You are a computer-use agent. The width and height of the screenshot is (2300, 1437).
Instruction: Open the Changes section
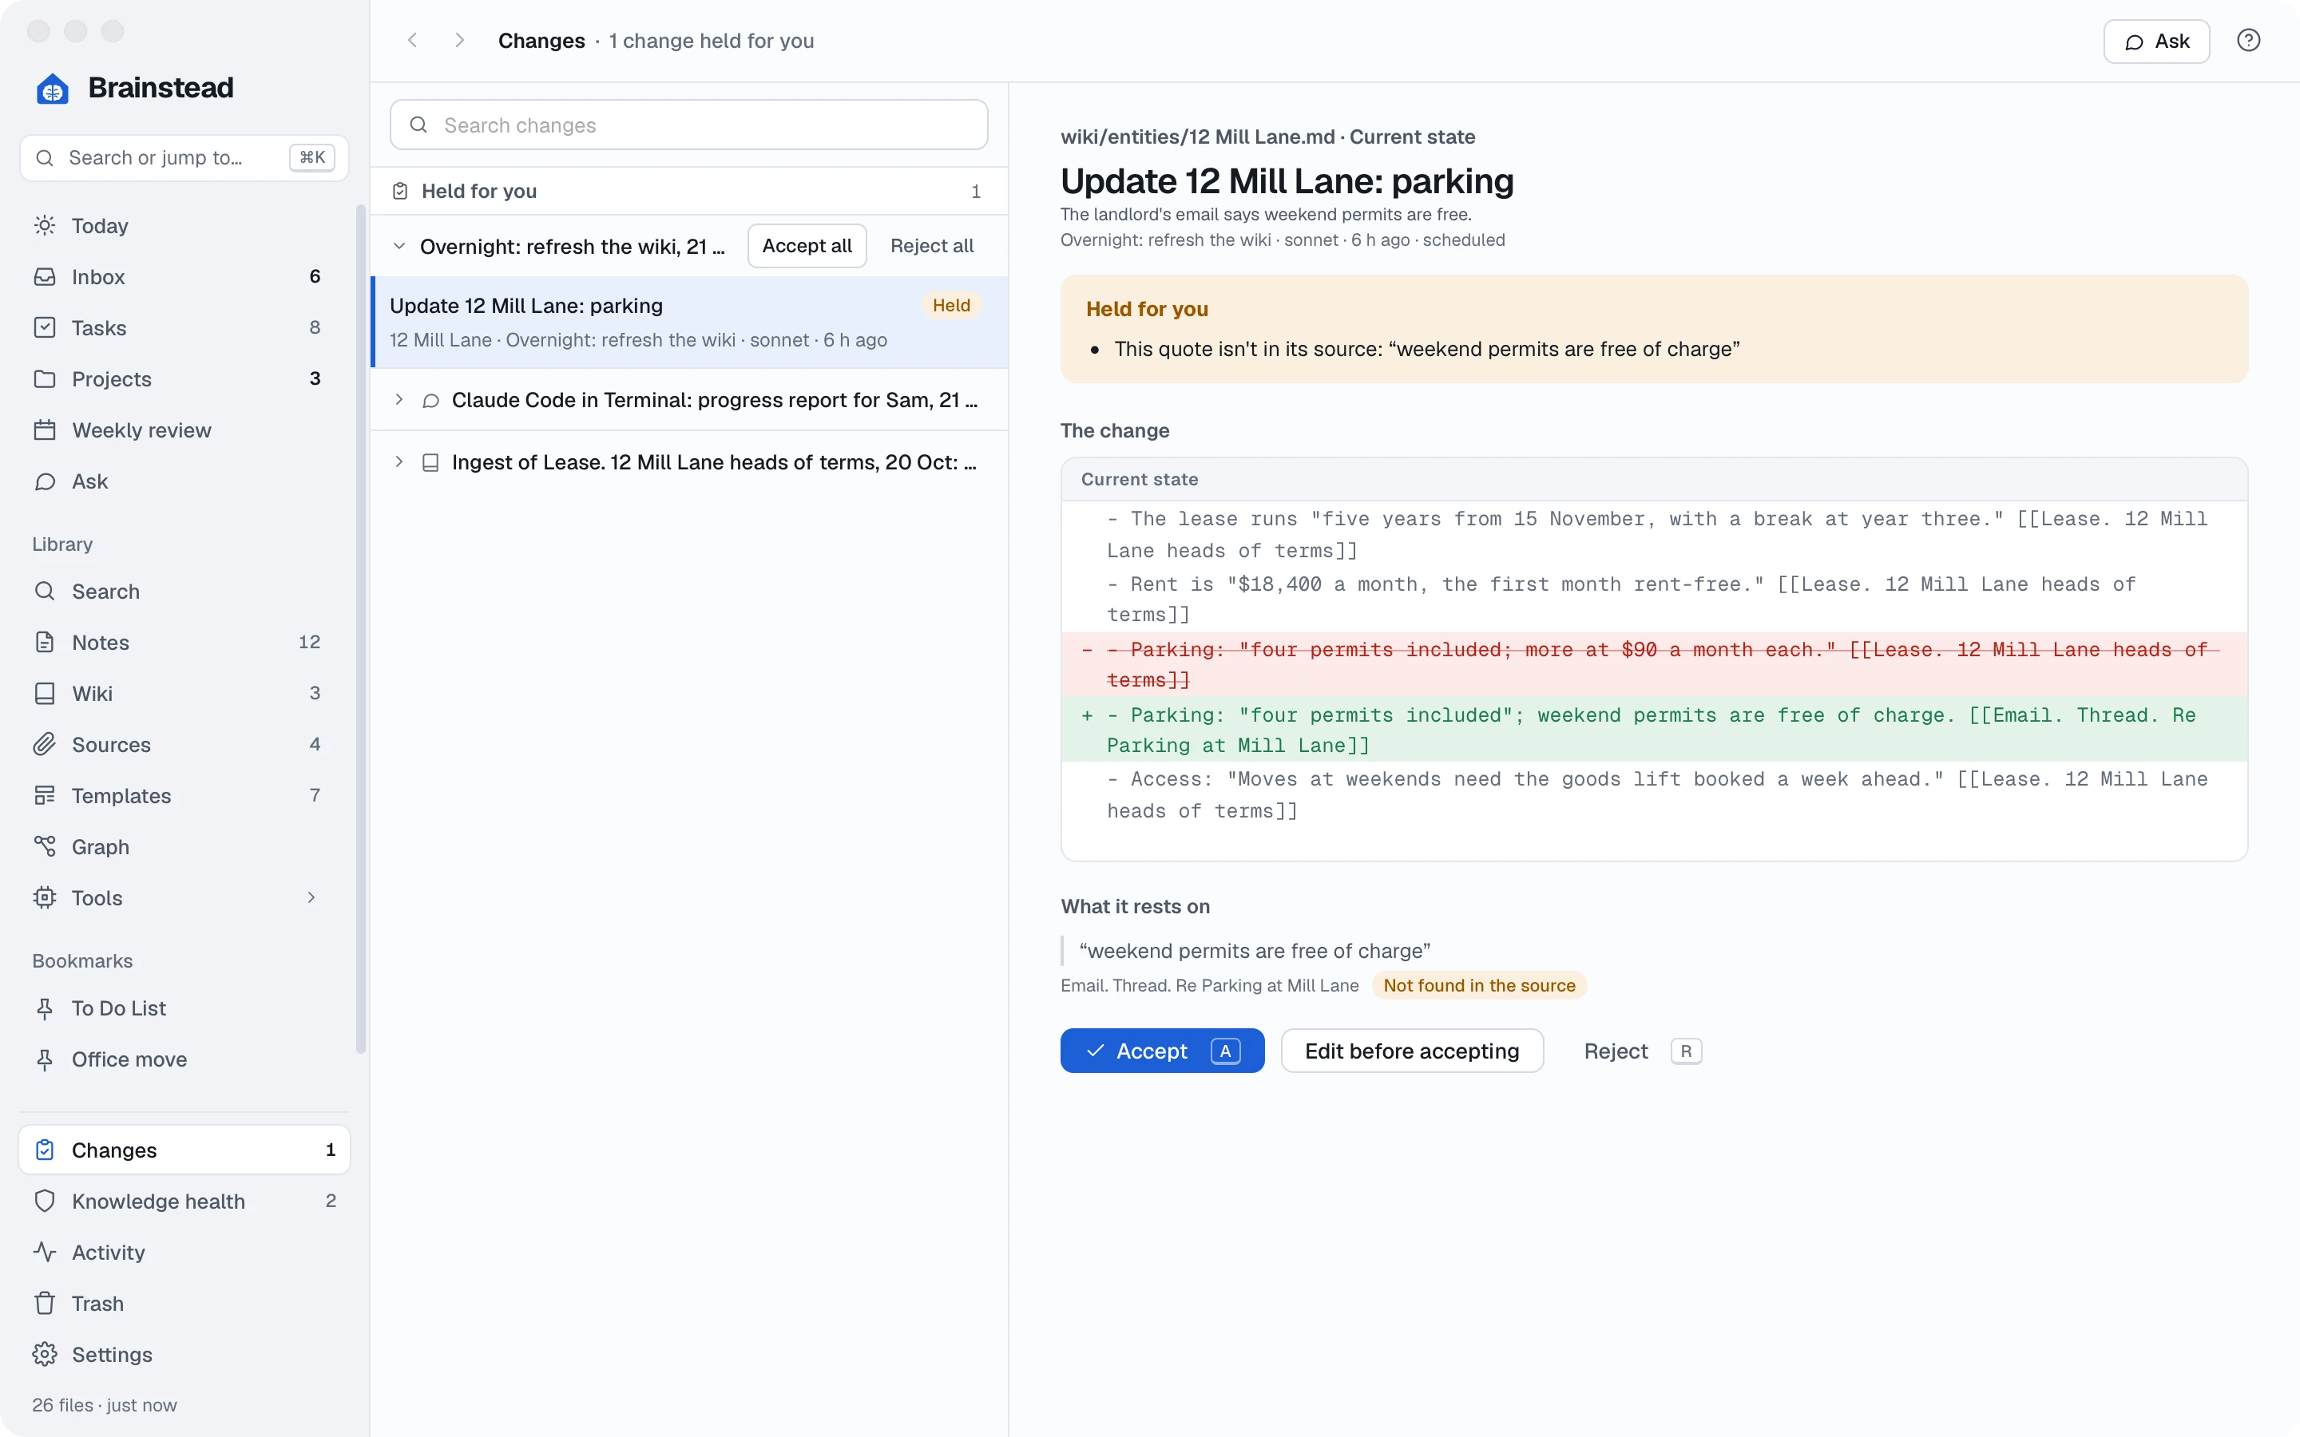pos(184,1150)
